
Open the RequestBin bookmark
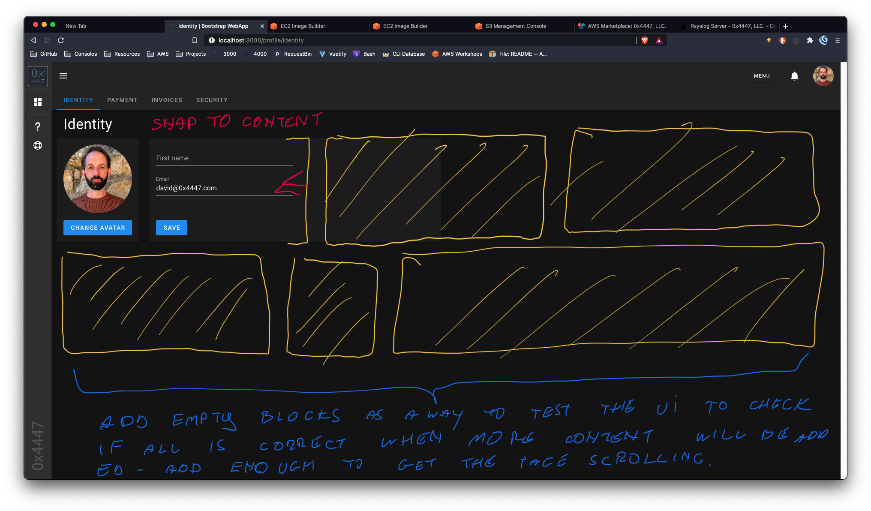293,54
